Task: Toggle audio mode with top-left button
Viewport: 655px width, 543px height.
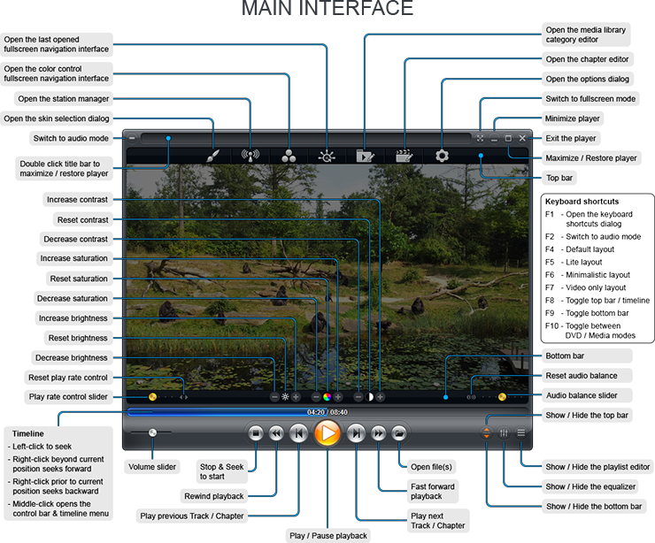Action: pos(132,139)
